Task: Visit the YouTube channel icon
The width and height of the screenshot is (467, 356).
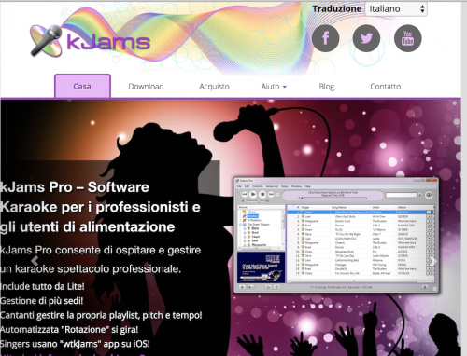Action: tap(407, 38)
